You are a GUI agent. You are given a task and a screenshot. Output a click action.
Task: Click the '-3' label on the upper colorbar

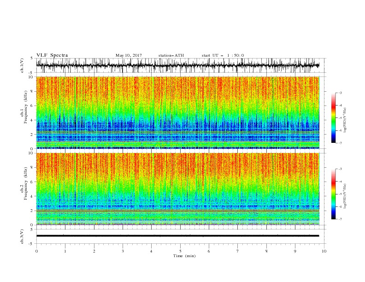(x=340, y=93)
